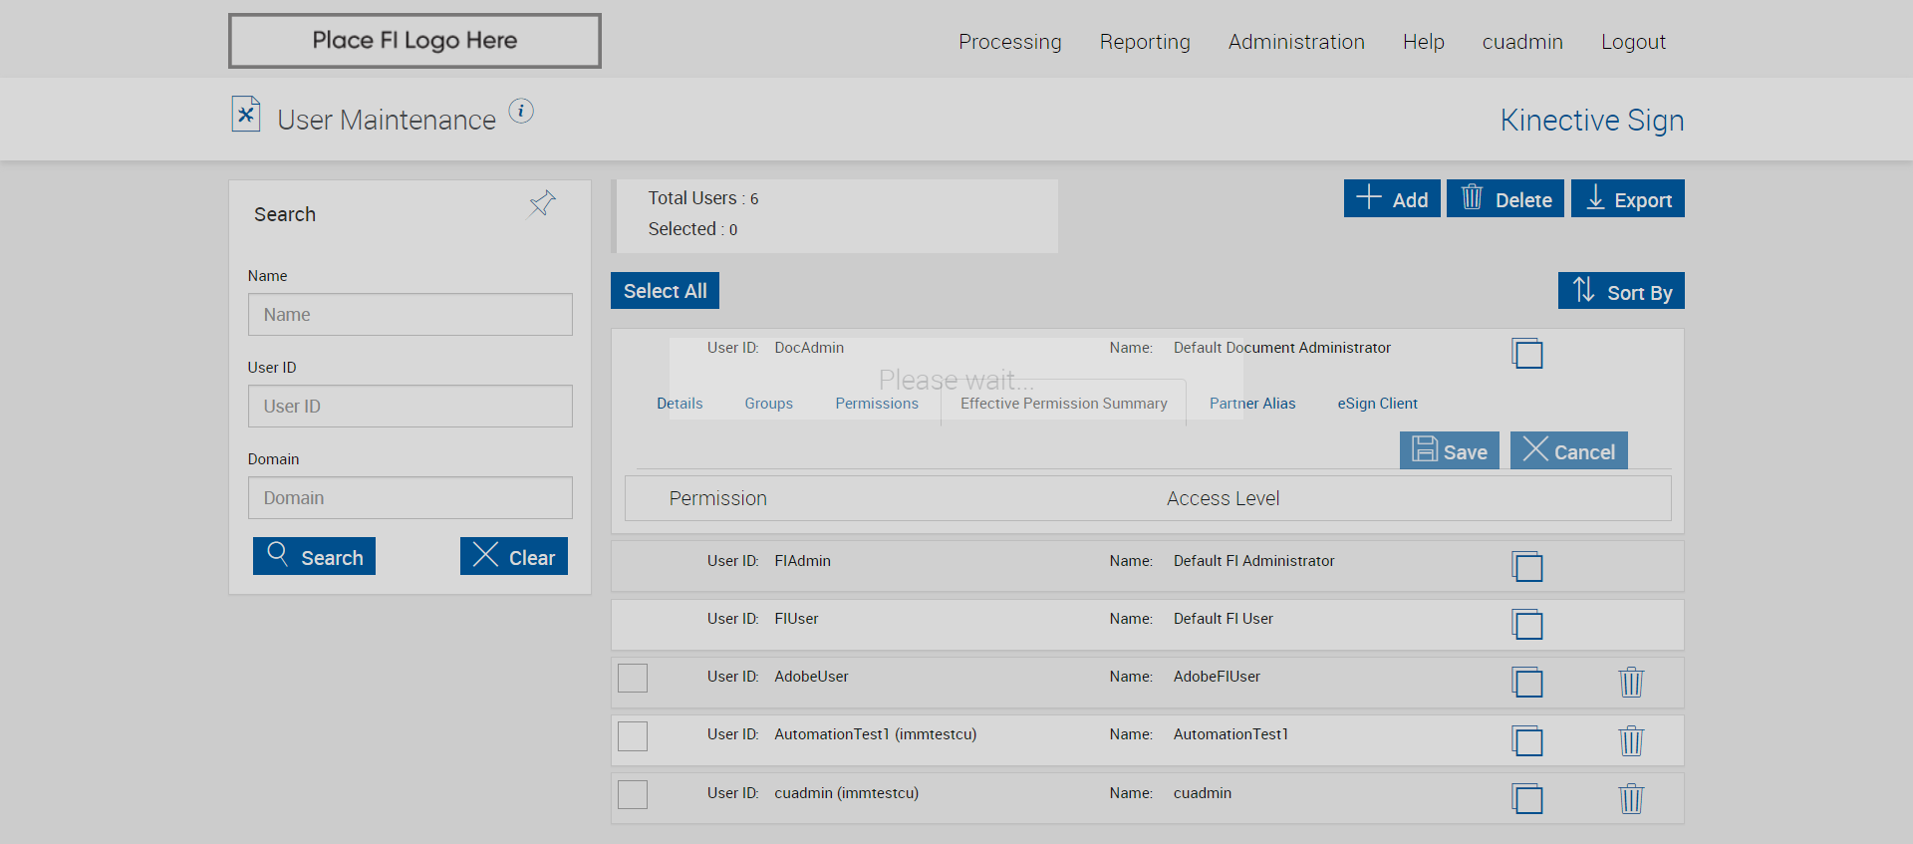The image size is (1913, 844).
Task: Select the AutomationTest1 checkbox
Action: pyautogui.click(x=633, y=736)
